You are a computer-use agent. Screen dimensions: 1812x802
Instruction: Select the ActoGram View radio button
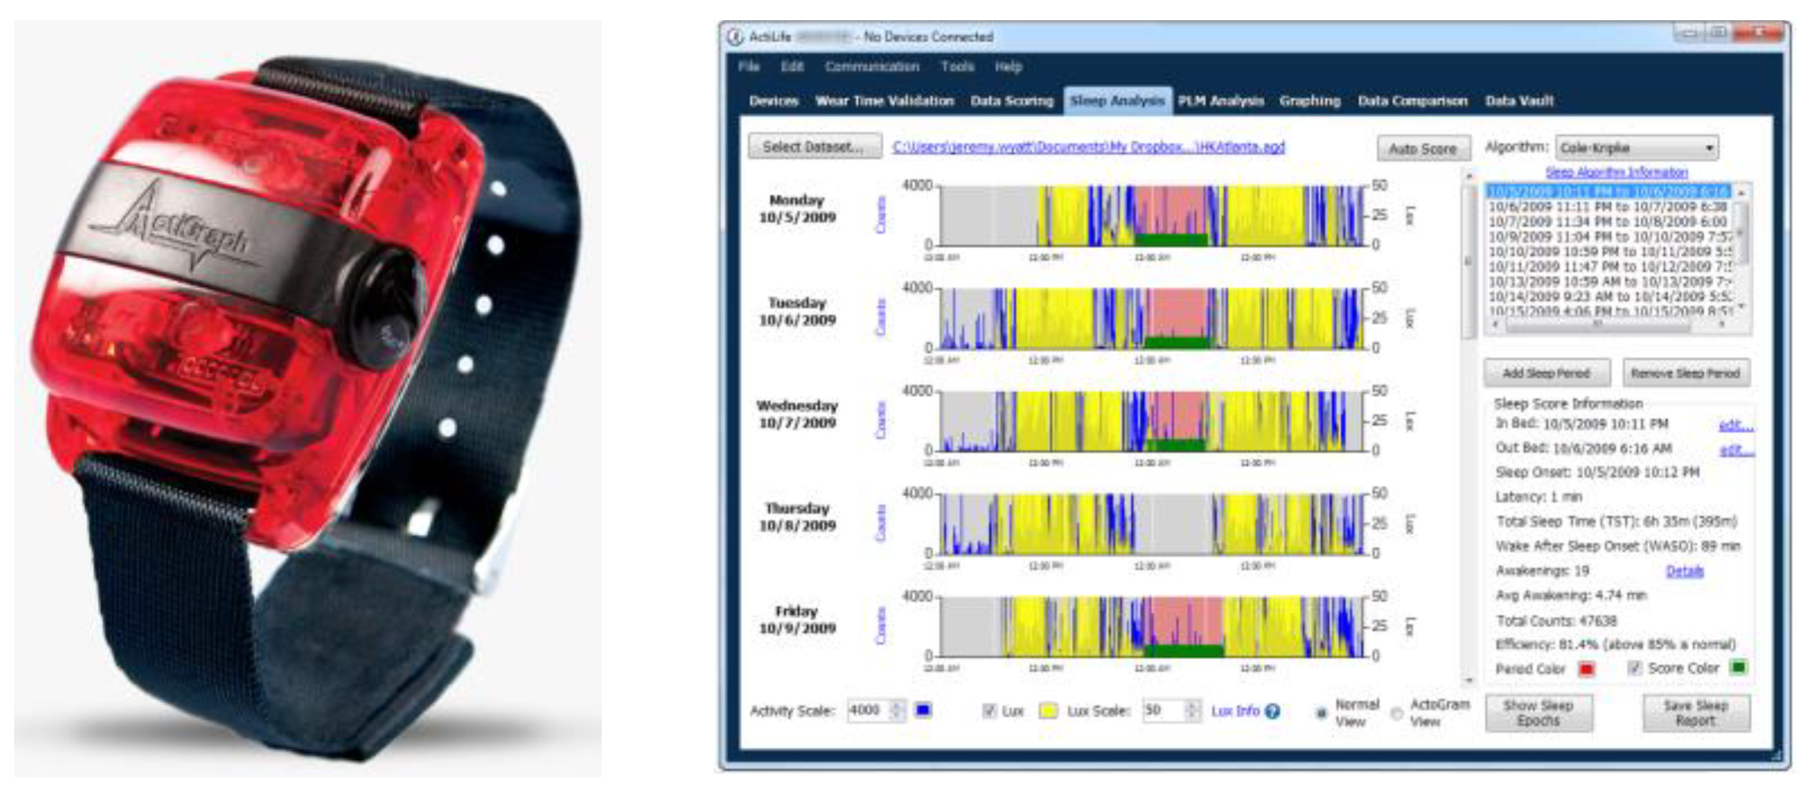[x=1396, y=713]
